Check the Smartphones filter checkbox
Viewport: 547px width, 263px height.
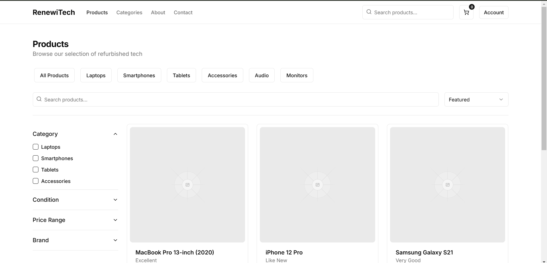click(35, 158)
